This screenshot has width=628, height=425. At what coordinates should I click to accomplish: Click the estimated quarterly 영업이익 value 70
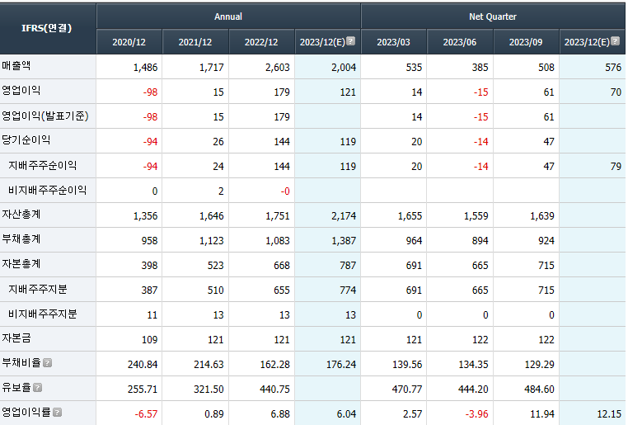click(616, 92)
